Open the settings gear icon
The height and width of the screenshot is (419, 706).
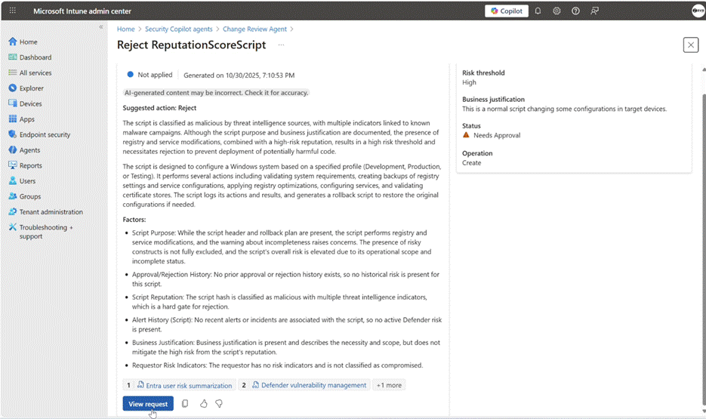tap(556, 11)
